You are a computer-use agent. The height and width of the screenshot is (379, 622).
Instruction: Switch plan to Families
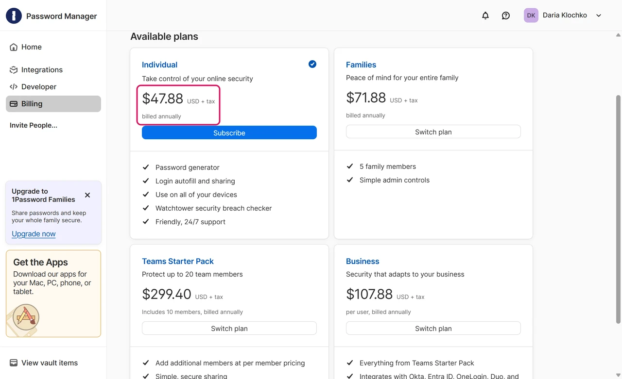(433, 132)
